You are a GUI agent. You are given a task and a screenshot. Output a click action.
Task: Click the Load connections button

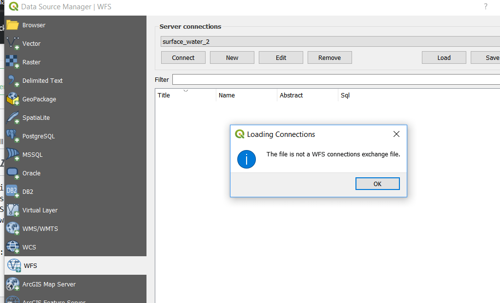[444, 57]
